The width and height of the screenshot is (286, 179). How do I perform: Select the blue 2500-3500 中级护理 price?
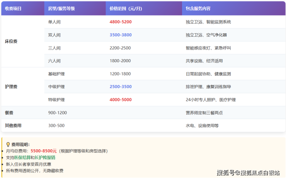tap(121, 87)
